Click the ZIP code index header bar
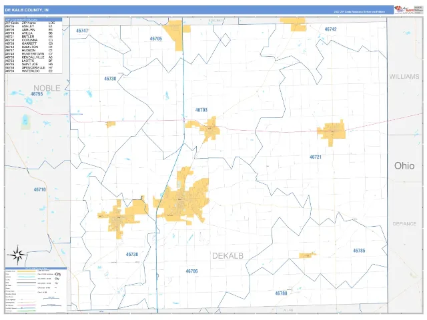The image size is (427, 320). 33,19
